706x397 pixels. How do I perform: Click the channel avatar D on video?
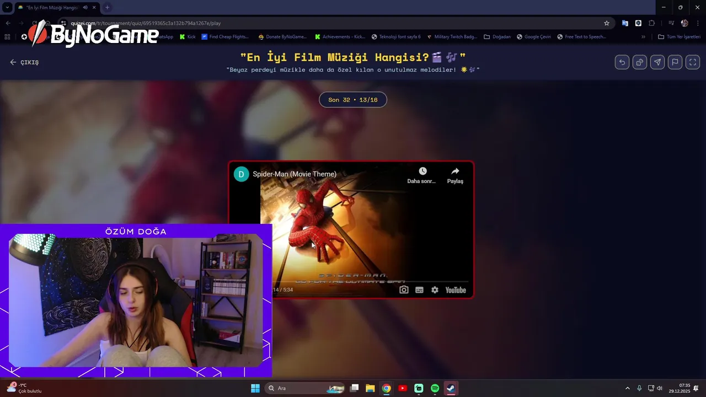pyautogui.click(x=241, y=174)
